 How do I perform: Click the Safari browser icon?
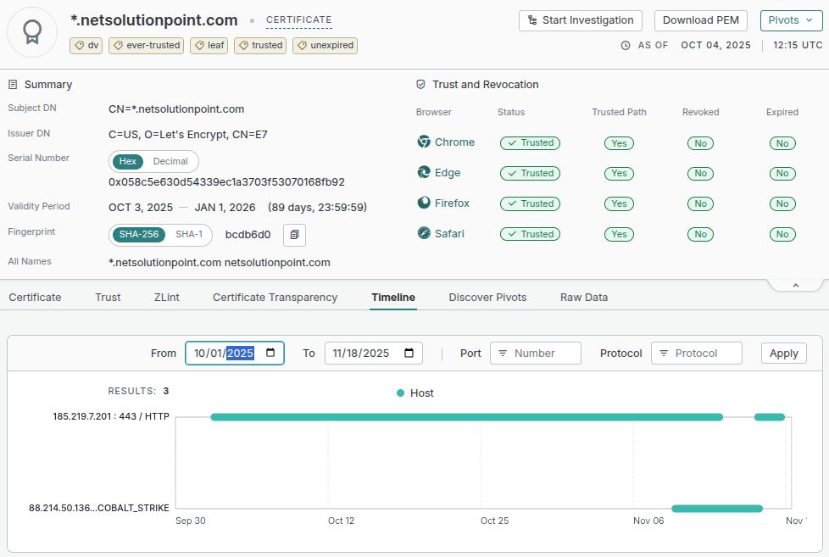[x=424, y=233]
